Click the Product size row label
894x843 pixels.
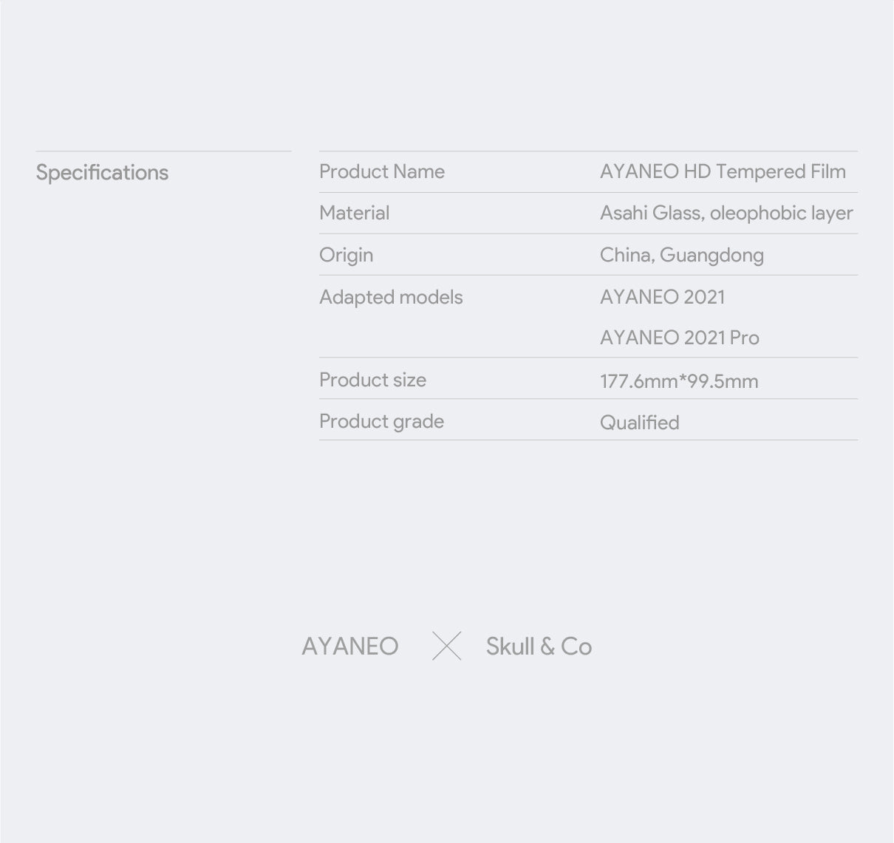coord(372,380)
